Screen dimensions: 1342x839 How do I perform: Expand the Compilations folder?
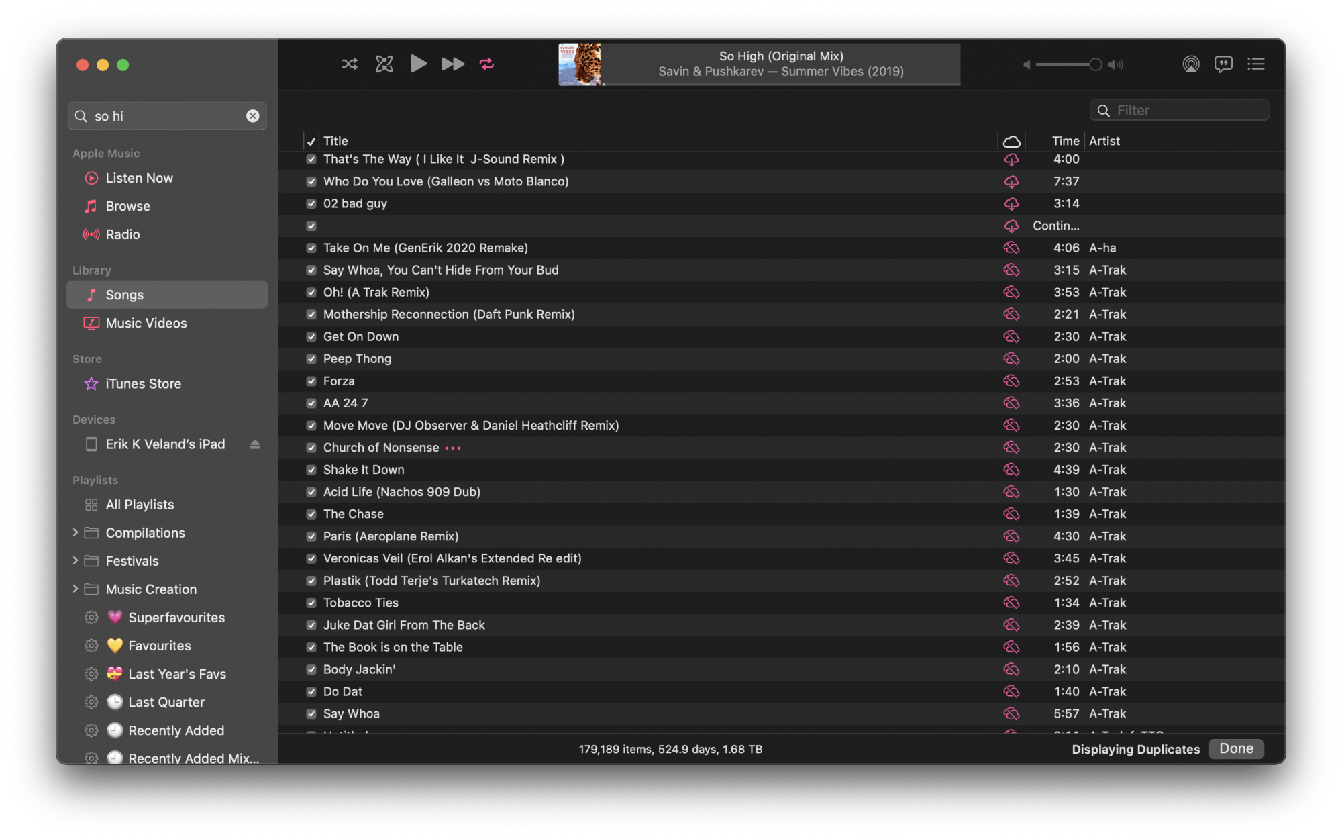(75, 532)
